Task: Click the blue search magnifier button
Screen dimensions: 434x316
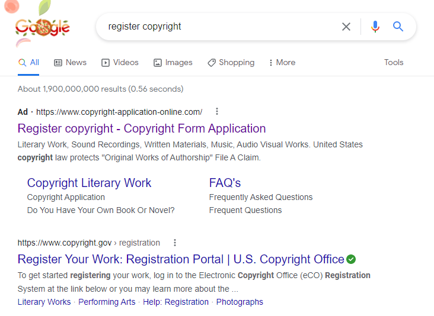Action: 398,27
